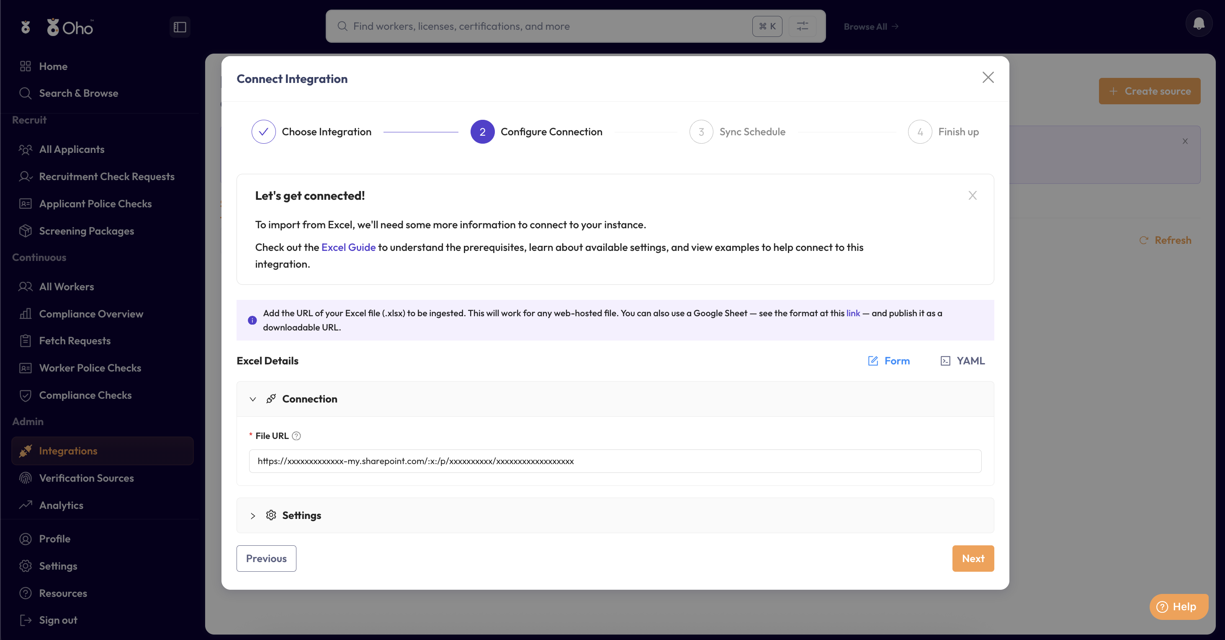The width and height of the screenshot is (1225, 640).
Task: Click the small Oho bear icon
Action: [x=26, y=27]
